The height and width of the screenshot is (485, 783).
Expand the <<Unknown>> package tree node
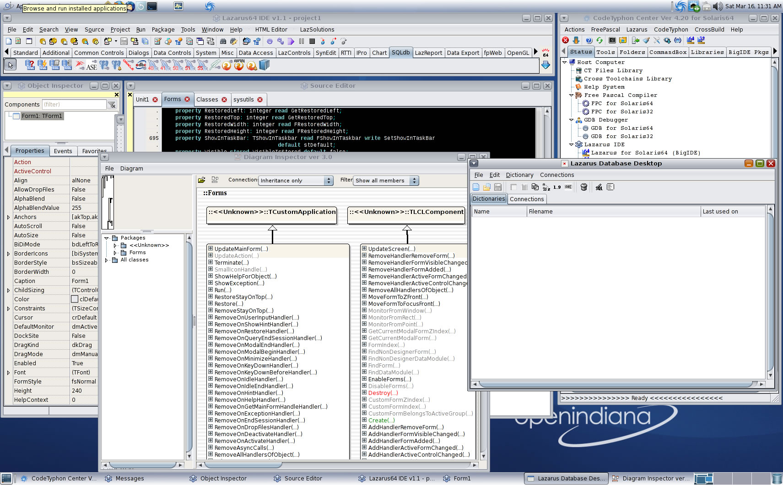(x=115, y=245)
